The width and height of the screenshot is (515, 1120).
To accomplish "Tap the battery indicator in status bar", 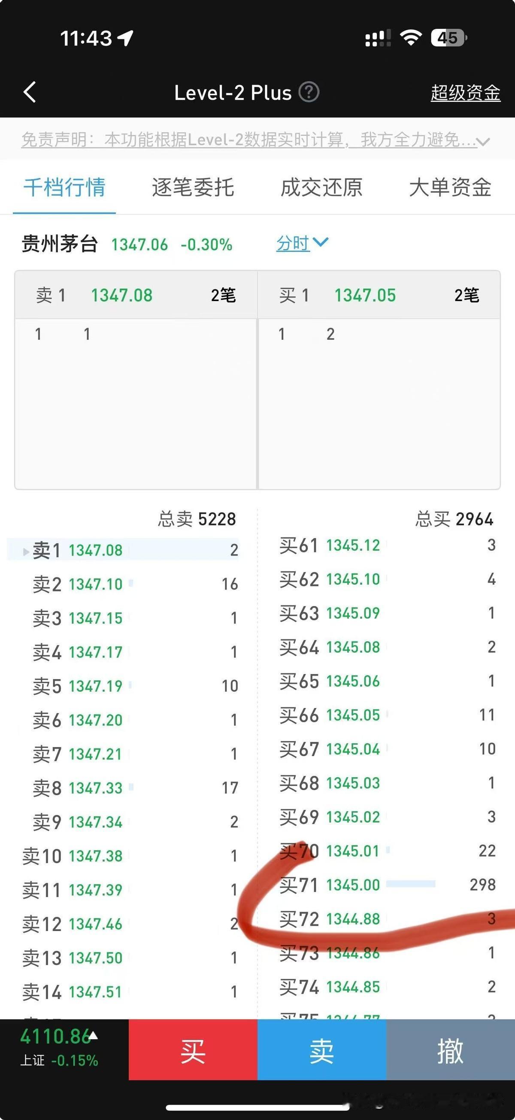I will click(448, 38).
